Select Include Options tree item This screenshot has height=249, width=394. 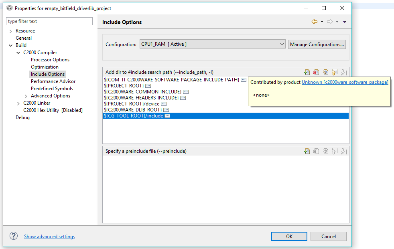coord(48,74)
